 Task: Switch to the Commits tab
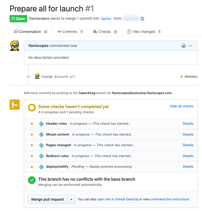click(70, 32)
